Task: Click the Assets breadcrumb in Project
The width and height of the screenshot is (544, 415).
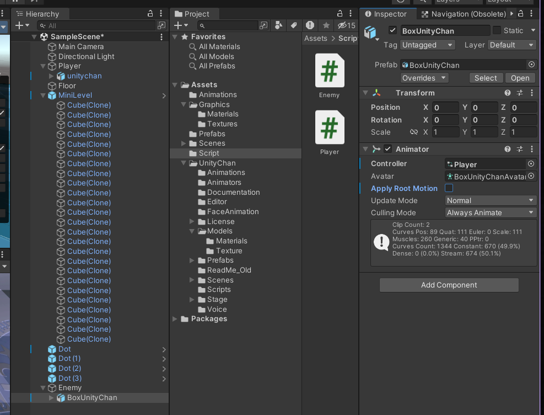Action: [316, 38]
